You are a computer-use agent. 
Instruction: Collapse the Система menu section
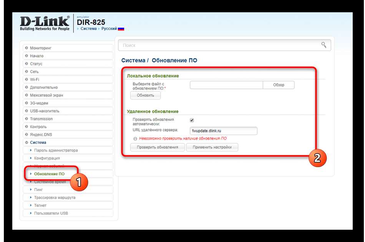coord(68,143)
